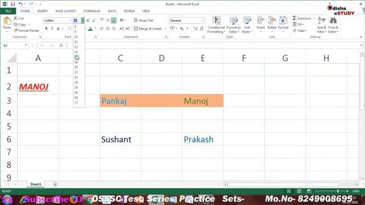Toggle Bottom Align (highlighted green)
The width and height of the screenshot is (365, 205).
coord(113,20)
